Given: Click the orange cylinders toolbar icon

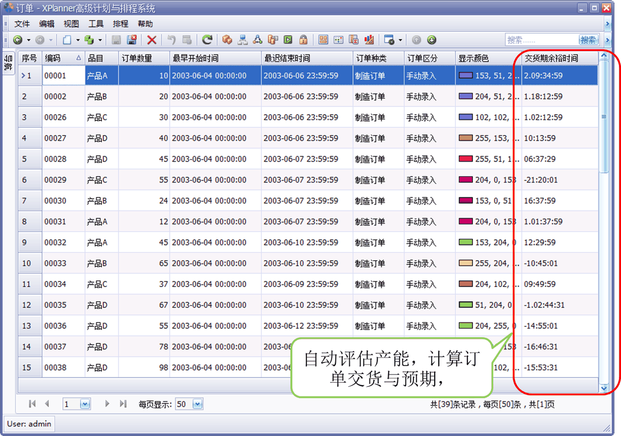Looking at the screenshot, I should 273,40.
